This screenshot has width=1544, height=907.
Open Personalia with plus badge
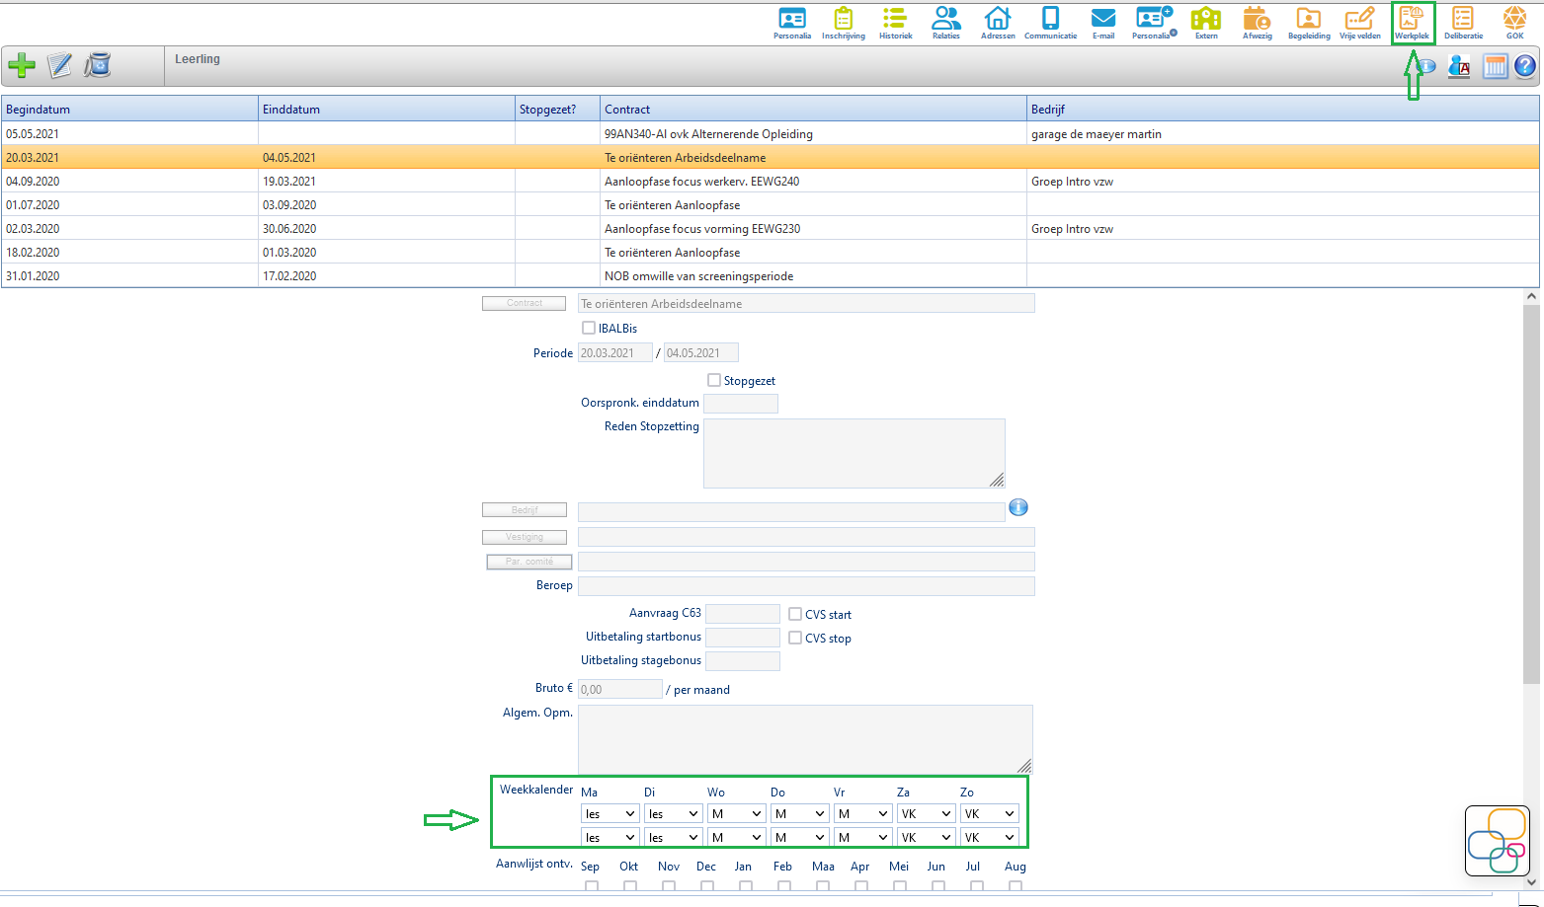point(1154,24)
